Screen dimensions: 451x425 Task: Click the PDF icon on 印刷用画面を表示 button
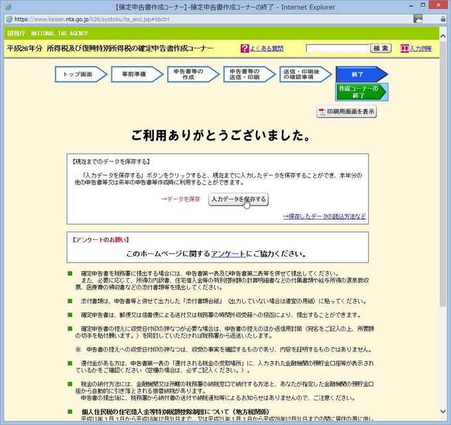322,111
